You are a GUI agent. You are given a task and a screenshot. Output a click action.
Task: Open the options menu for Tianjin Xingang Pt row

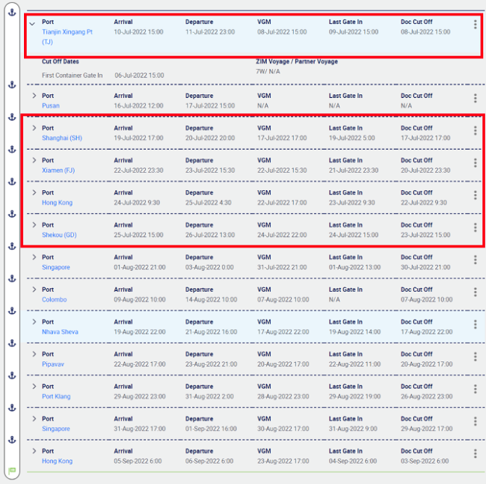click(x=475, y=25)
